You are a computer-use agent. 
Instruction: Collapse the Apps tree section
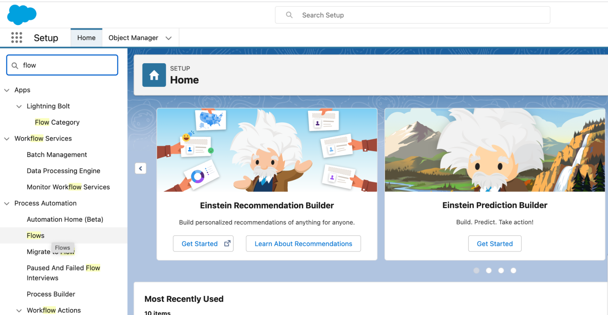click(7, 90)
